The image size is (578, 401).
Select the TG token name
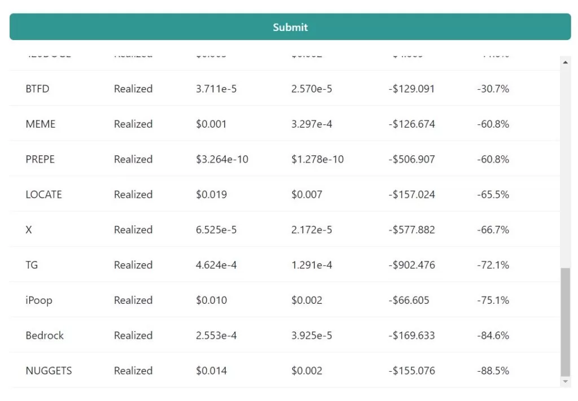[32, 265]
